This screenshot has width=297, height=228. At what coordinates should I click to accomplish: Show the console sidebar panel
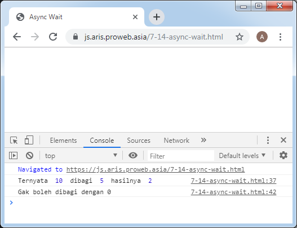[14, 156]
